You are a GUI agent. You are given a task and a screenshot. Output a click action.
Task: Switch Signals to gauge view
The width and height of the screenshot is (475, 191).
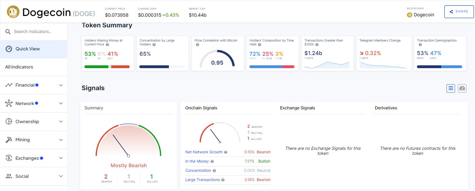(x=462, y=88)
